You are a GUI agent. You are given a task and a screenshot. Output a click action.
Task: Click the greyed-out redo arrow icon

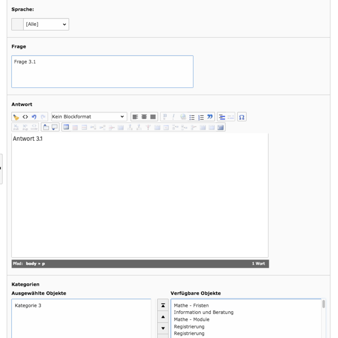pos(43,117)
